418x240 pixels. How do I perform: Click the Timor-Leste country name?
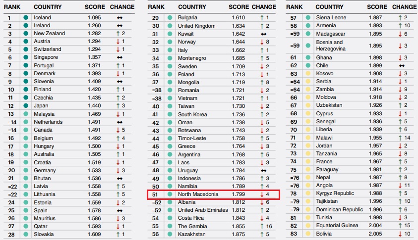(192, 139)
